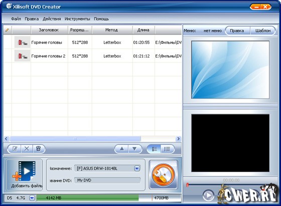
Task: Select the Горячие головы 2 row thumbnail
Action: click(x=22, y=56)
